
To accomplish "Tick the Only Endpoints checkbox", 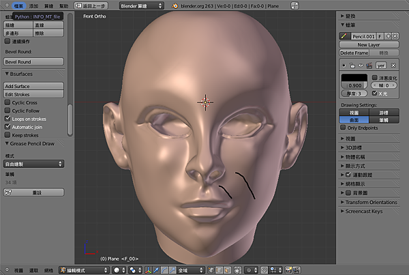I will tap(343, 128).
